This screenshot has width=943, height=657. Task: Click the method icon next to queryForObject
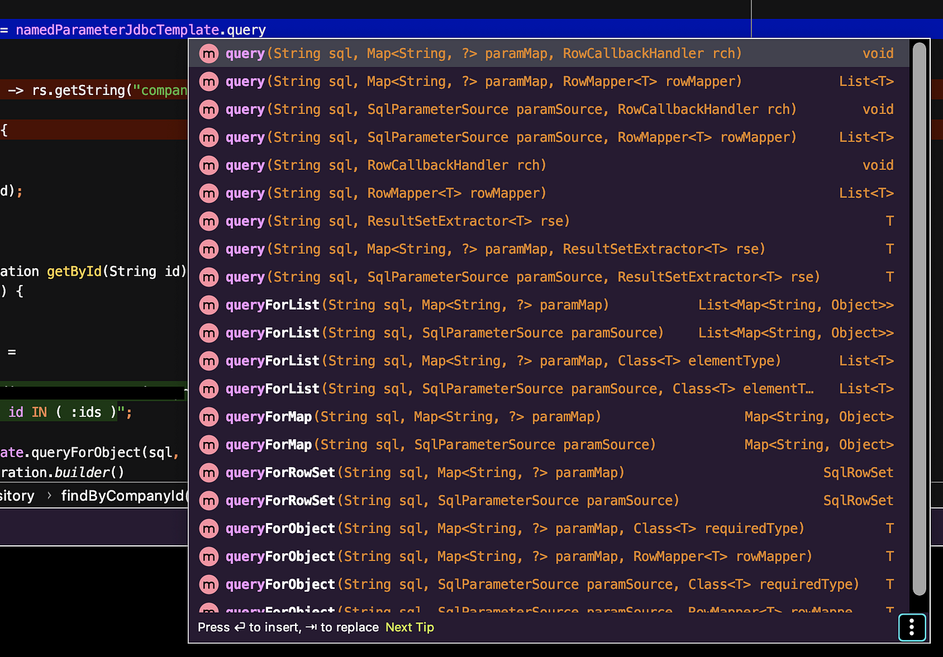coord(209,528)
